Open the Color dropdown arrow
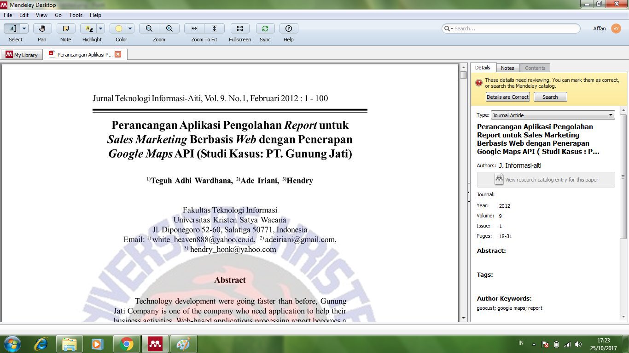 click(130, 28)
